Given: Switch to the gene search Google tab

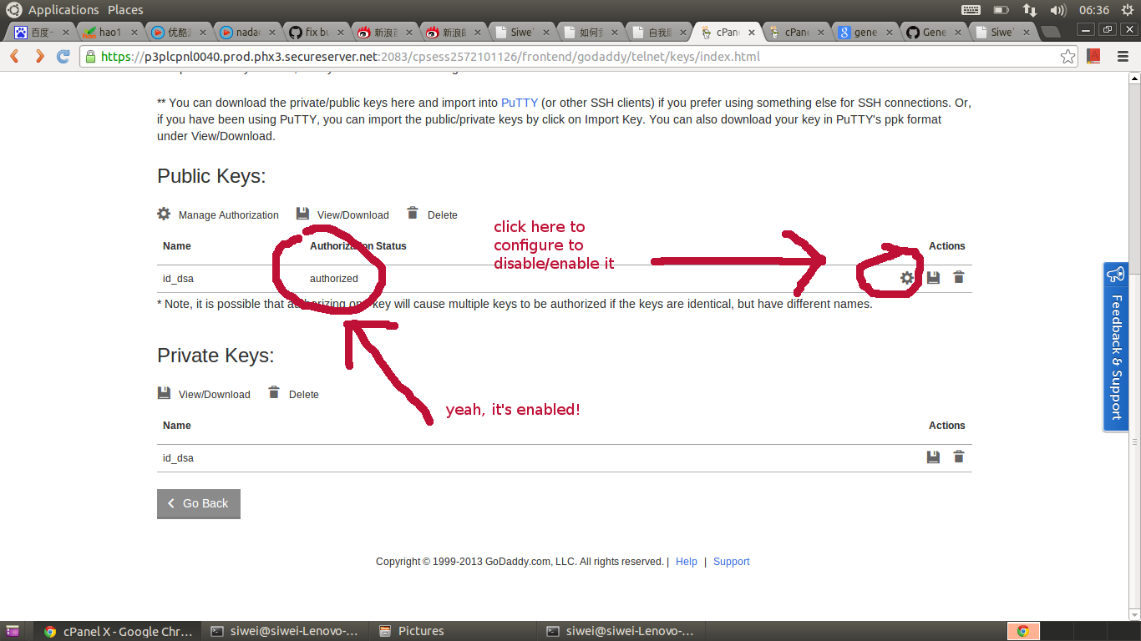Looking at the screenshot, I should [861, 31].
